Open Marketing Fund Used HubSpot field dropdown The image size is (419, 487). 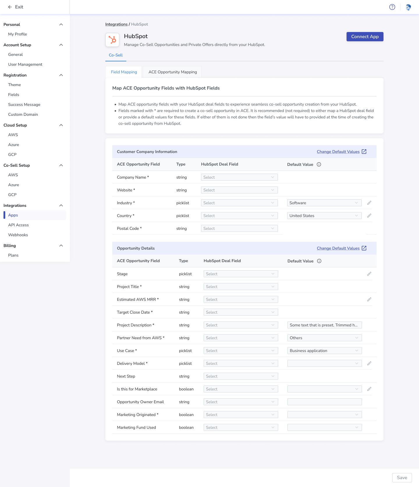point(241,427)
